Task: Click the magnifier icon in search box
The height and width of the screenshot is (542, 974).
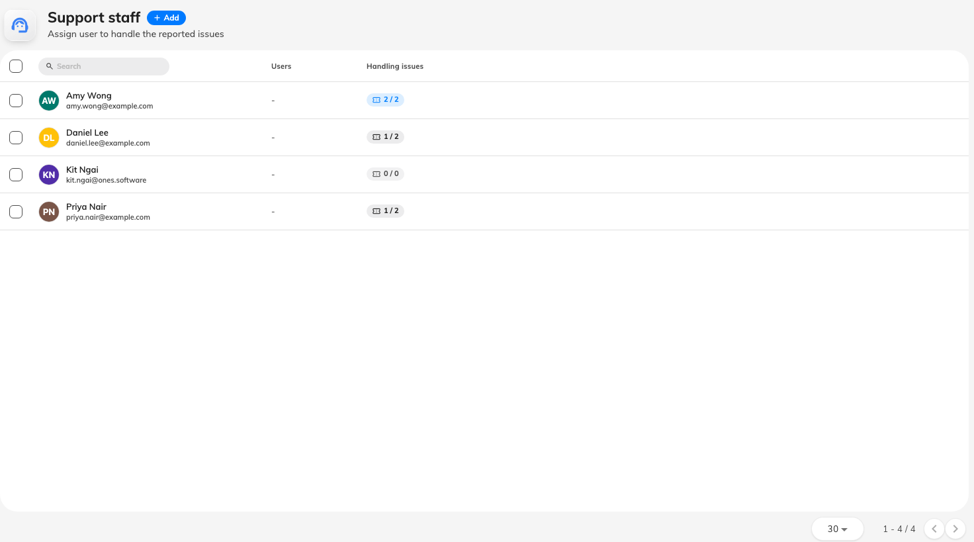Action: coord(50,66)
